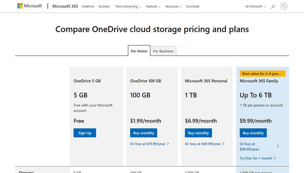Click the $1.99/month price text
Viewport: 304px width, 173px height.
click(146, 121)
